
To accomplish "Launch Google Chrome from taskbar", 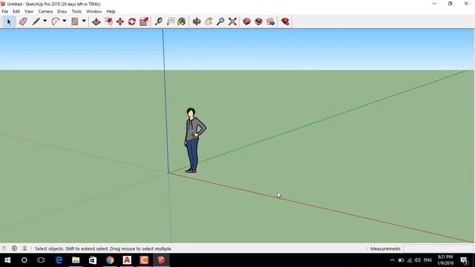I will [110, 260].
